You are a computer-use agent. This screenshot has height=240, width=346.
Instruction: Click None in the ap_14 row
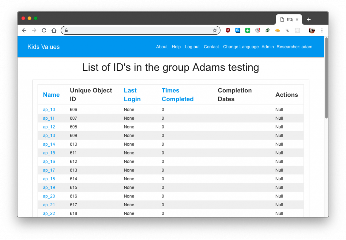click(x=129, y=144)
